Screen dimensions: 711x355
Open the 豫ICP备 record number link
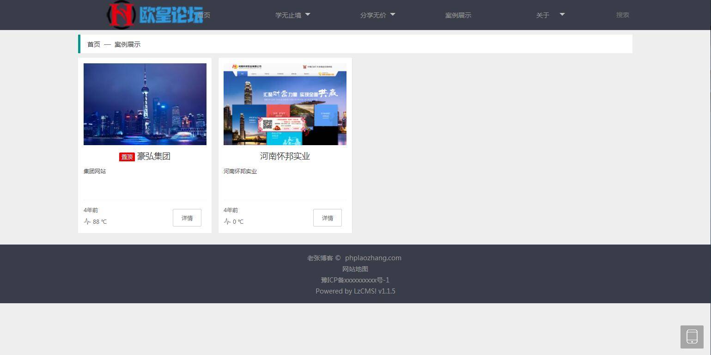pyautogui.click(x=355, y=280)
